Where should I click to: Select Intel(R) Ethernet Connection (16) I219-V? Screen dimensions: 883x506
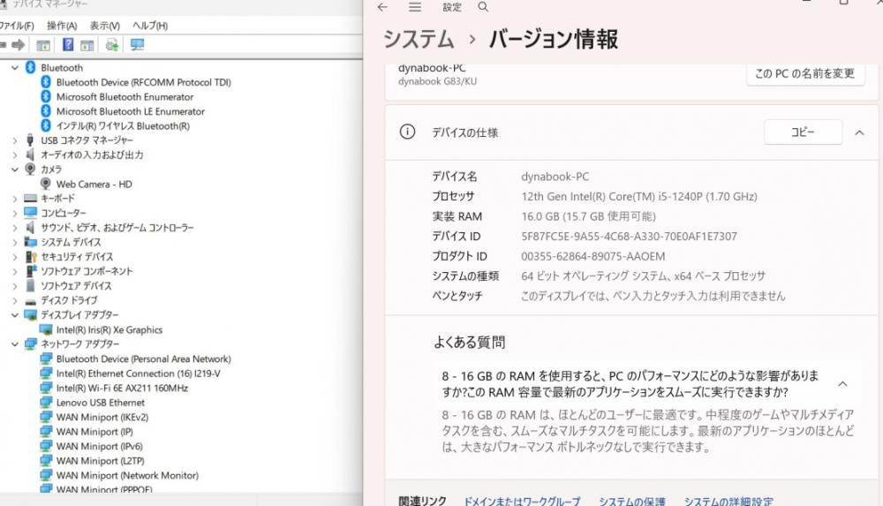coord(139,374)
